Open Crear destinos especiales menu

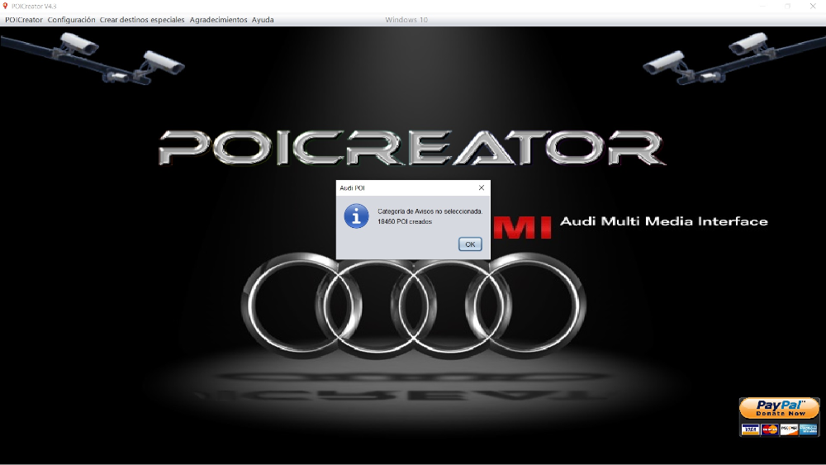pyautogui.click(x=142, y=20)
